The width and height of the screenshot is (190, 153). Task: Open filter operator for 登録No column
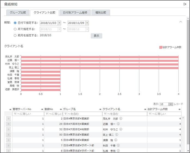(47, 114)
